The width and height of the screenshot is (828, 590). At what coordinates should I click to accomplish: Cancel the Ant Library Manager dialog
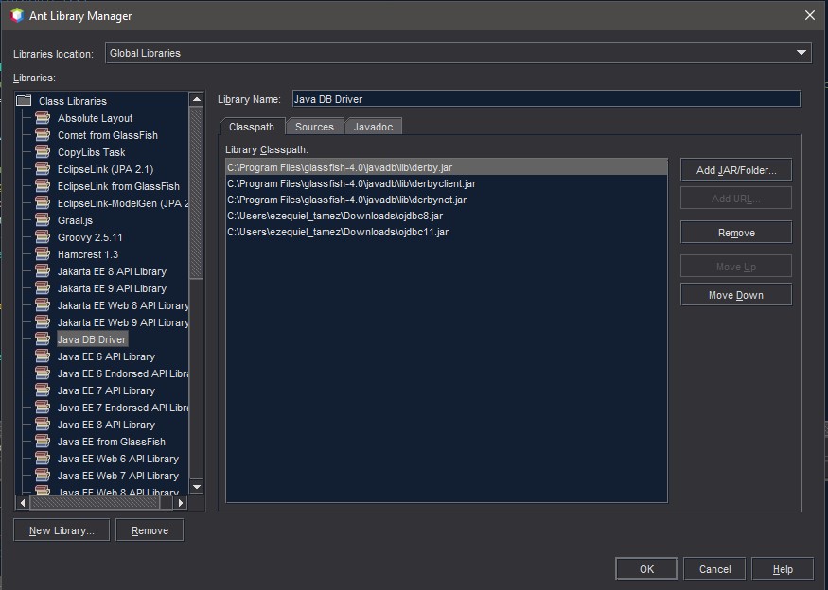click(x=714, y=569)
